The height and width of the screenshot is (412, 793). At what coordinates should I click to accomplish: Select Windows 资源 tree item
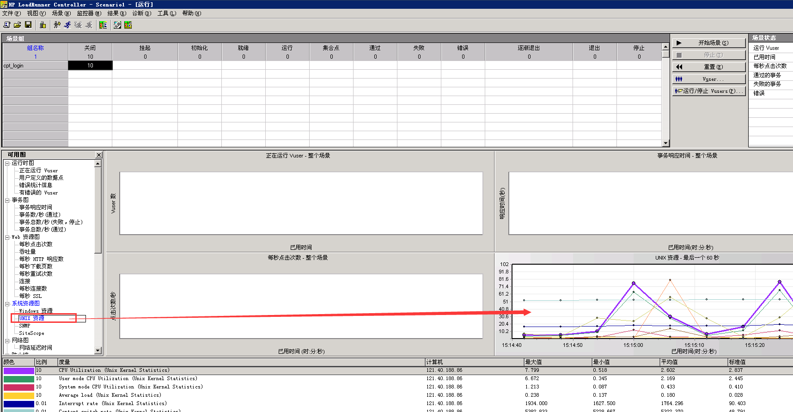click(36, 311)
